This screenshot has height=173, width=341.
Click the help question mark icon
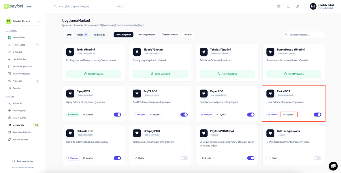297,6
